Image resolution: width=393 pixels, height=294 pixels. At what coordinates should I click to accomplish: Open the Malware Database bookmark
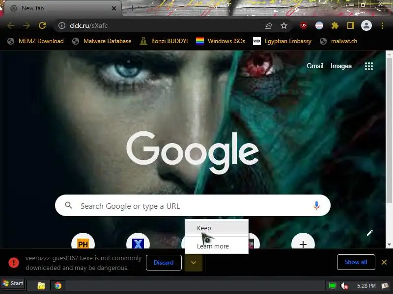pos(102,41)
